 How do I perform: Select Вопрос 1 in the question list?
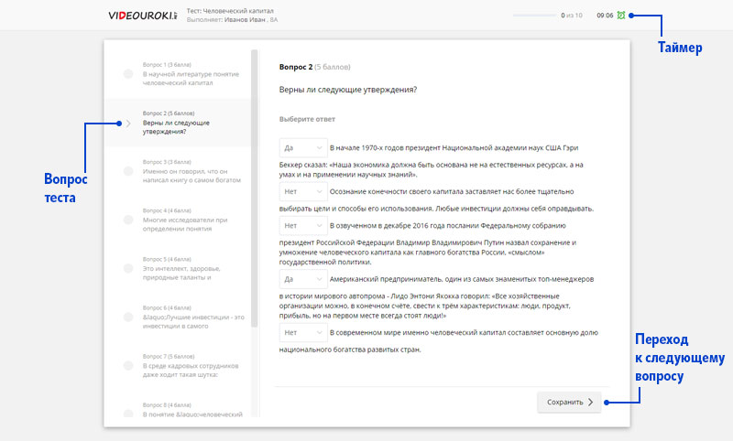pyautogui.click(x=178, y=74)
